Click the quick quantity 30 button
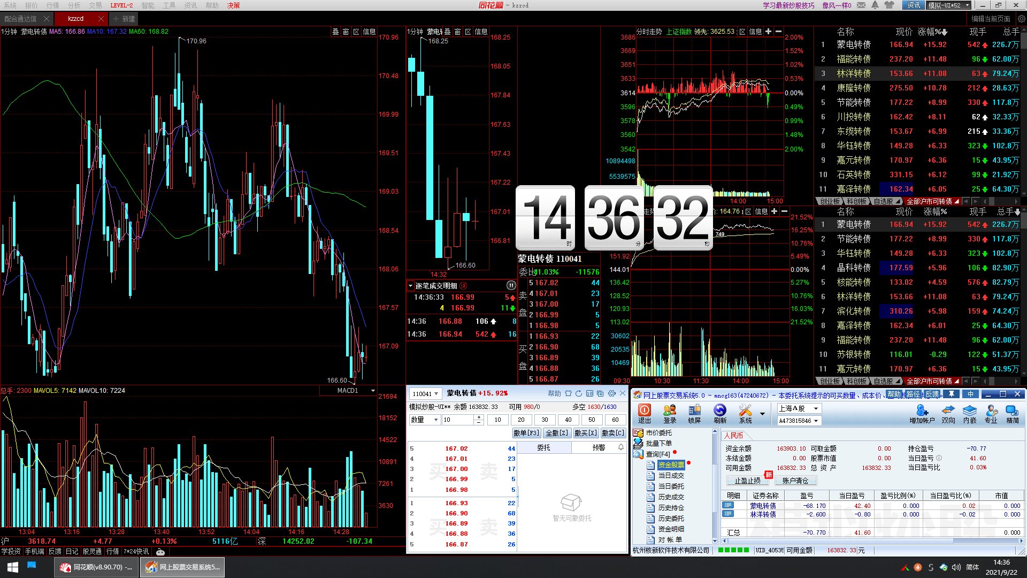 [545, 420]
